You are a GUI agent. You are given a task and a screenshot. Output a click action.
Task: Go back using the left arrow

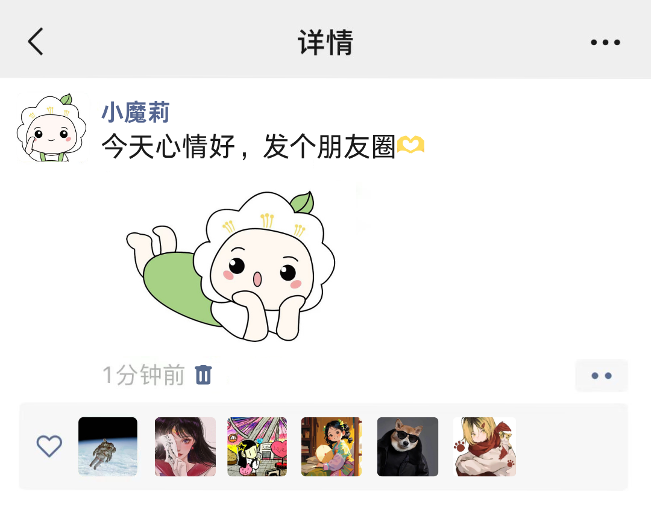[36, 42]
